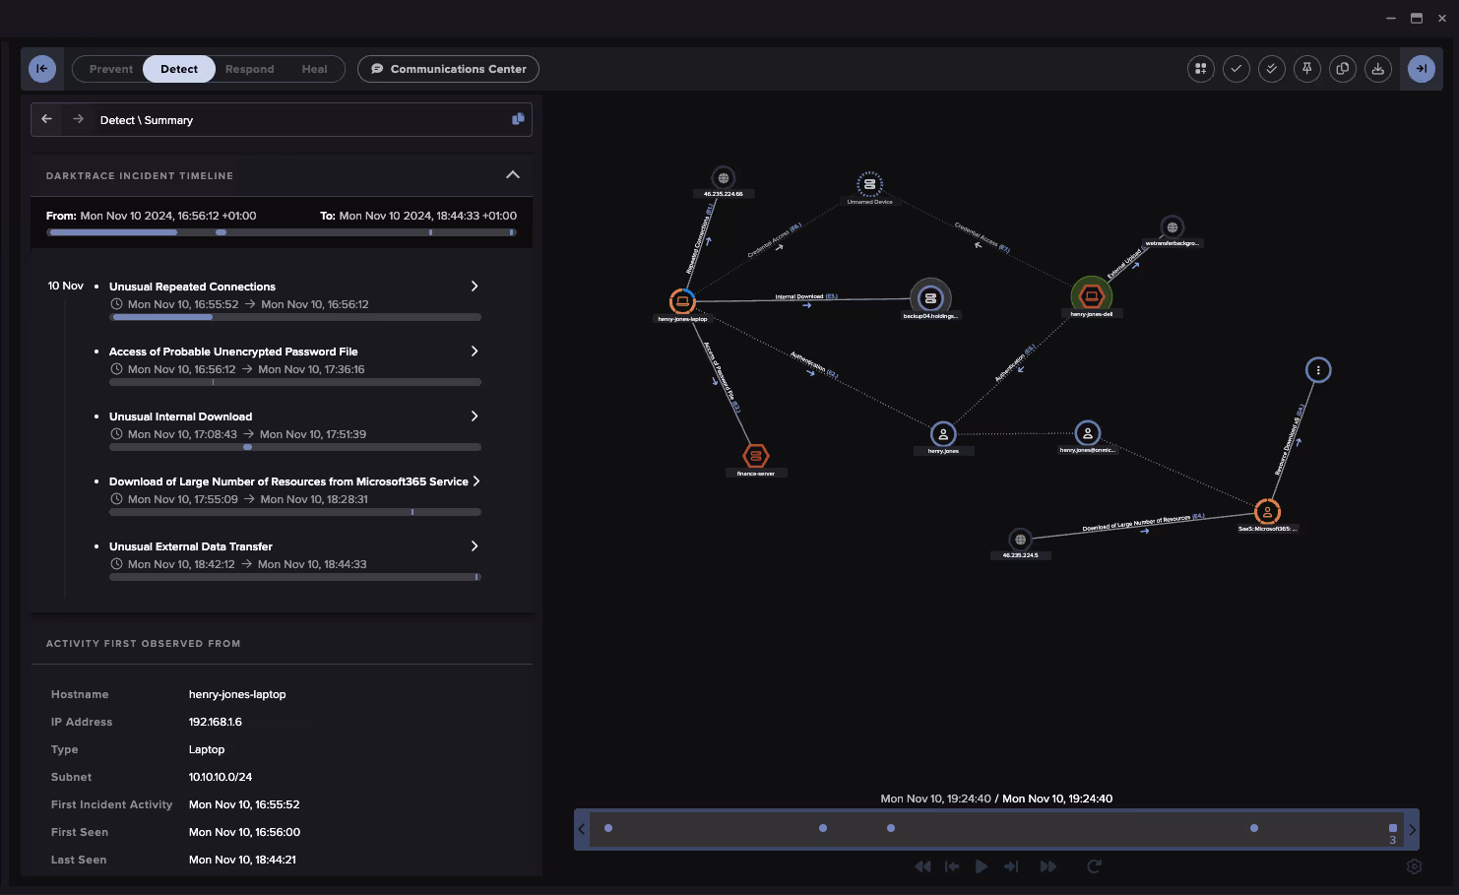Image resolution: width=1459 pixels, height=895 pixels.
Task: Switch to the Heal tab
Action: point(314,69)
